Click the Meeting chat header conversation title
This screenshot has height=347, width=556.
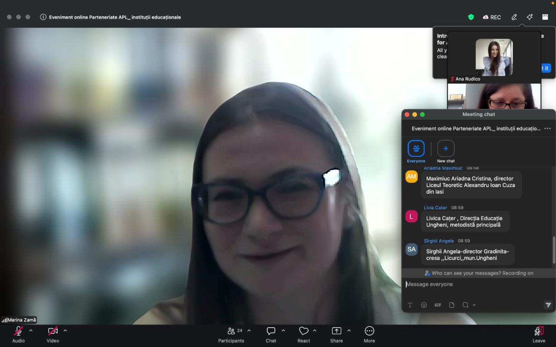coord(476,128)
